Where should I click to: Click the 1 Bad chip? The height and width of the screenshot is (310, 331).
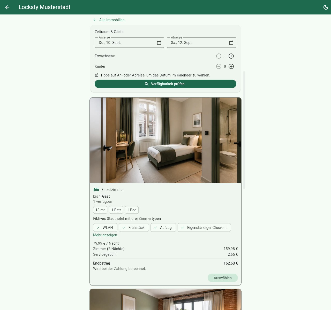(x=132, y=210)
